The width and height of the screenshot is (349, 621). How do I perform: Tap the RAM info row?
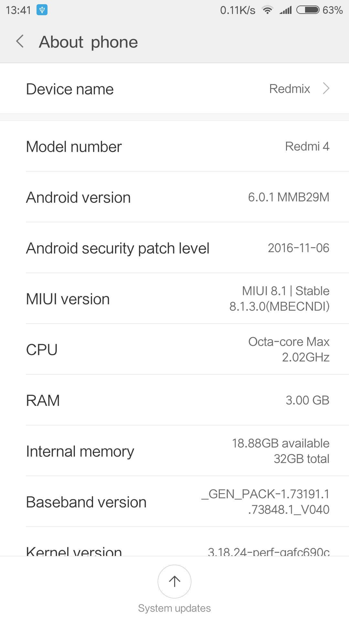tap(174, 400)
